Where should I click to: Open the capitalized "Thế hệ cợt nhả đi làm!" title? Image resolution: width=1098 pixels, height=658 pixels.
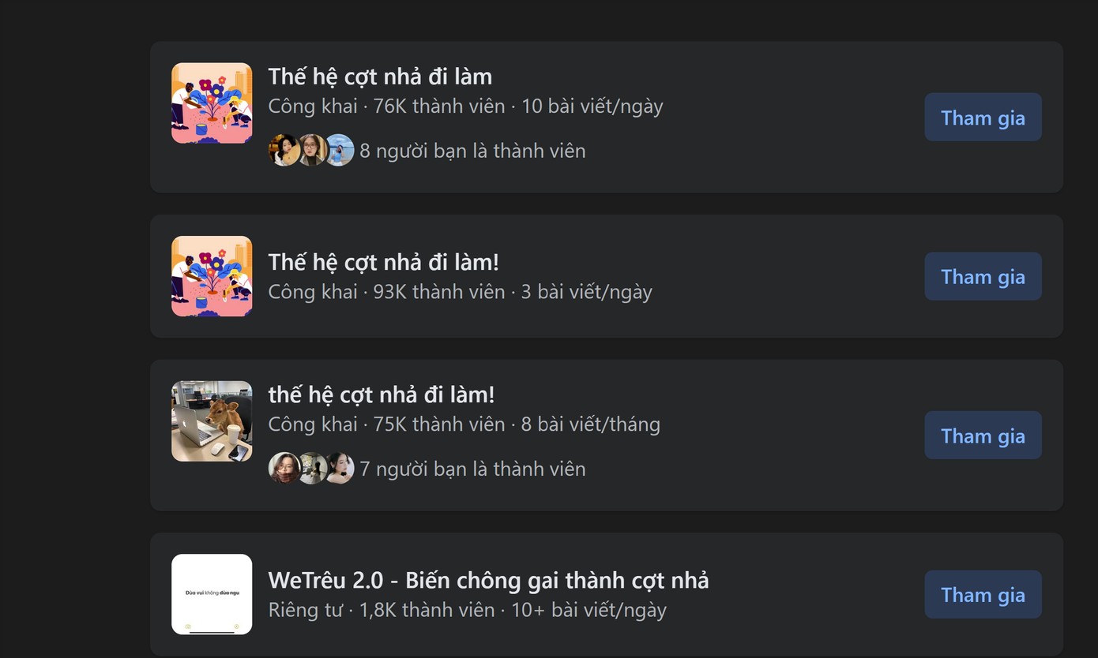click(384, 262)
